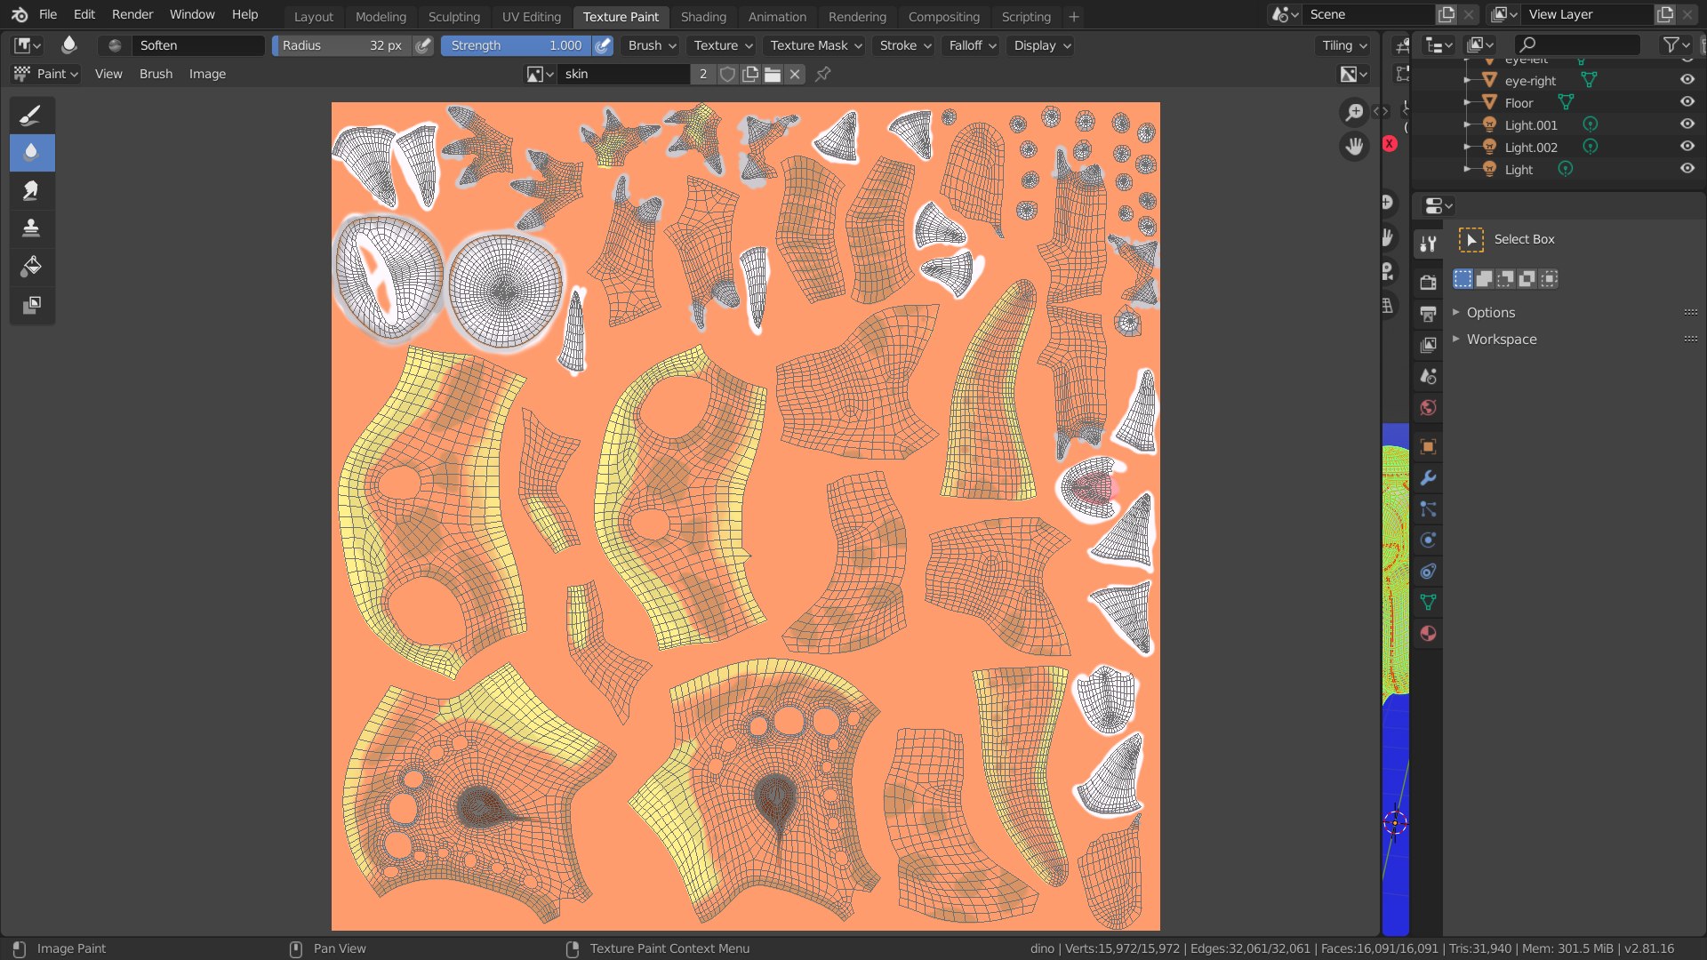Select the Draw brush tool

[x=31, y=115]
